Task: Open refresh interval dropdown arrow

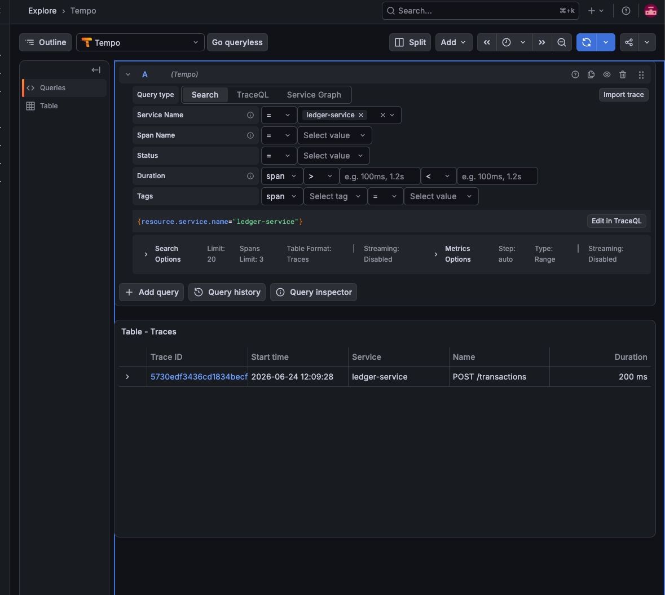Action: coord(606,42)
